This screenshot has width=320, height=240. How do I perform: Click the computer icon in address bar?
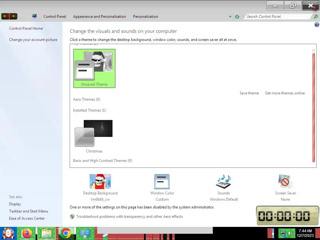pyautogui.click(x=34, y=16)
